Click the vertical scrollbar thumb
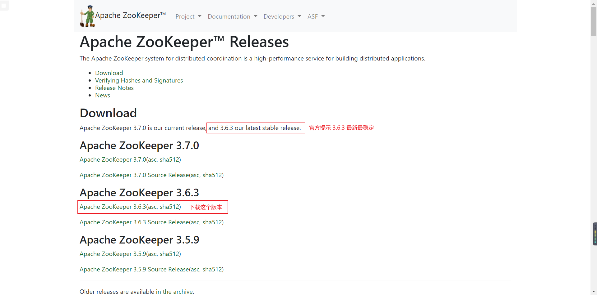Image resolution: width=597 pixels, height=295 pixels. click(x=594, y=21)
